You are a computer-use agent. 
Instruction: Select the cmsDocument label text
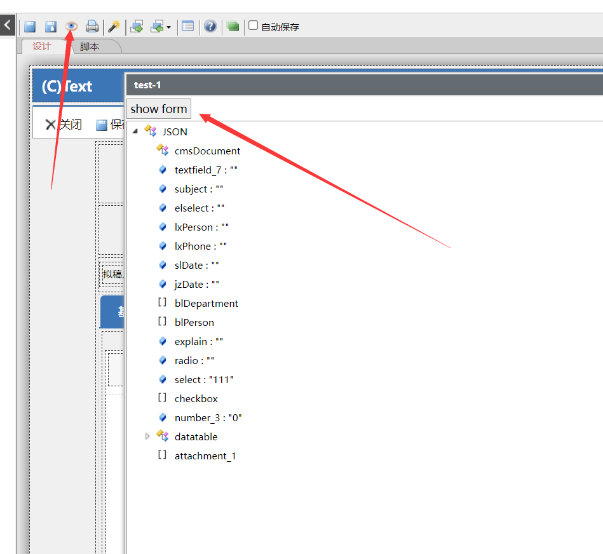[x=207, y=151]
